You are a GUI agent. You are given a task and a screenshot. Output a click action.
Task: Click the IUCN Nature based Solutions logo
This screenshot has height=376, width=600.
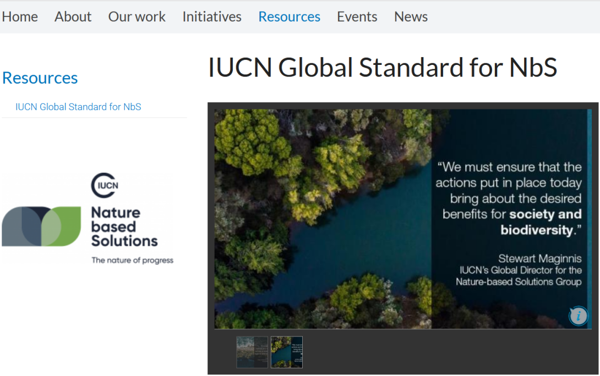point(88,218)
